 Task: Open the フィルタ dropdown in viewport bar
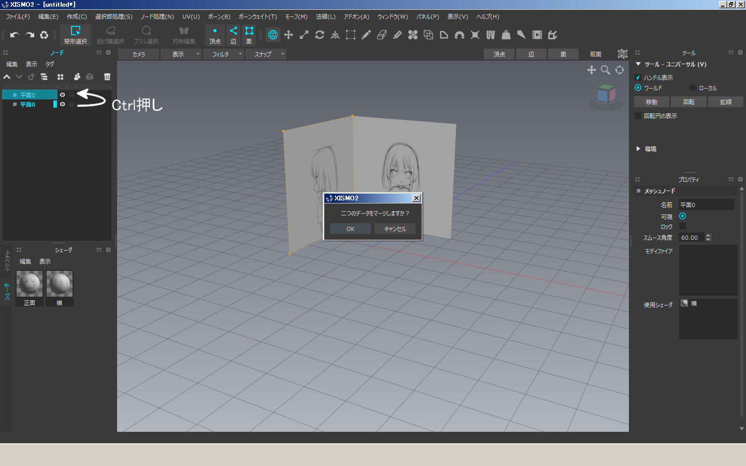click(x=223, y=54)
